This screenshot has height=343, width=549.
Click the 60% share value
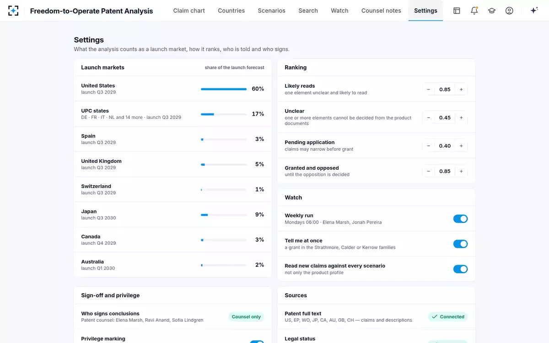point(258,89)
